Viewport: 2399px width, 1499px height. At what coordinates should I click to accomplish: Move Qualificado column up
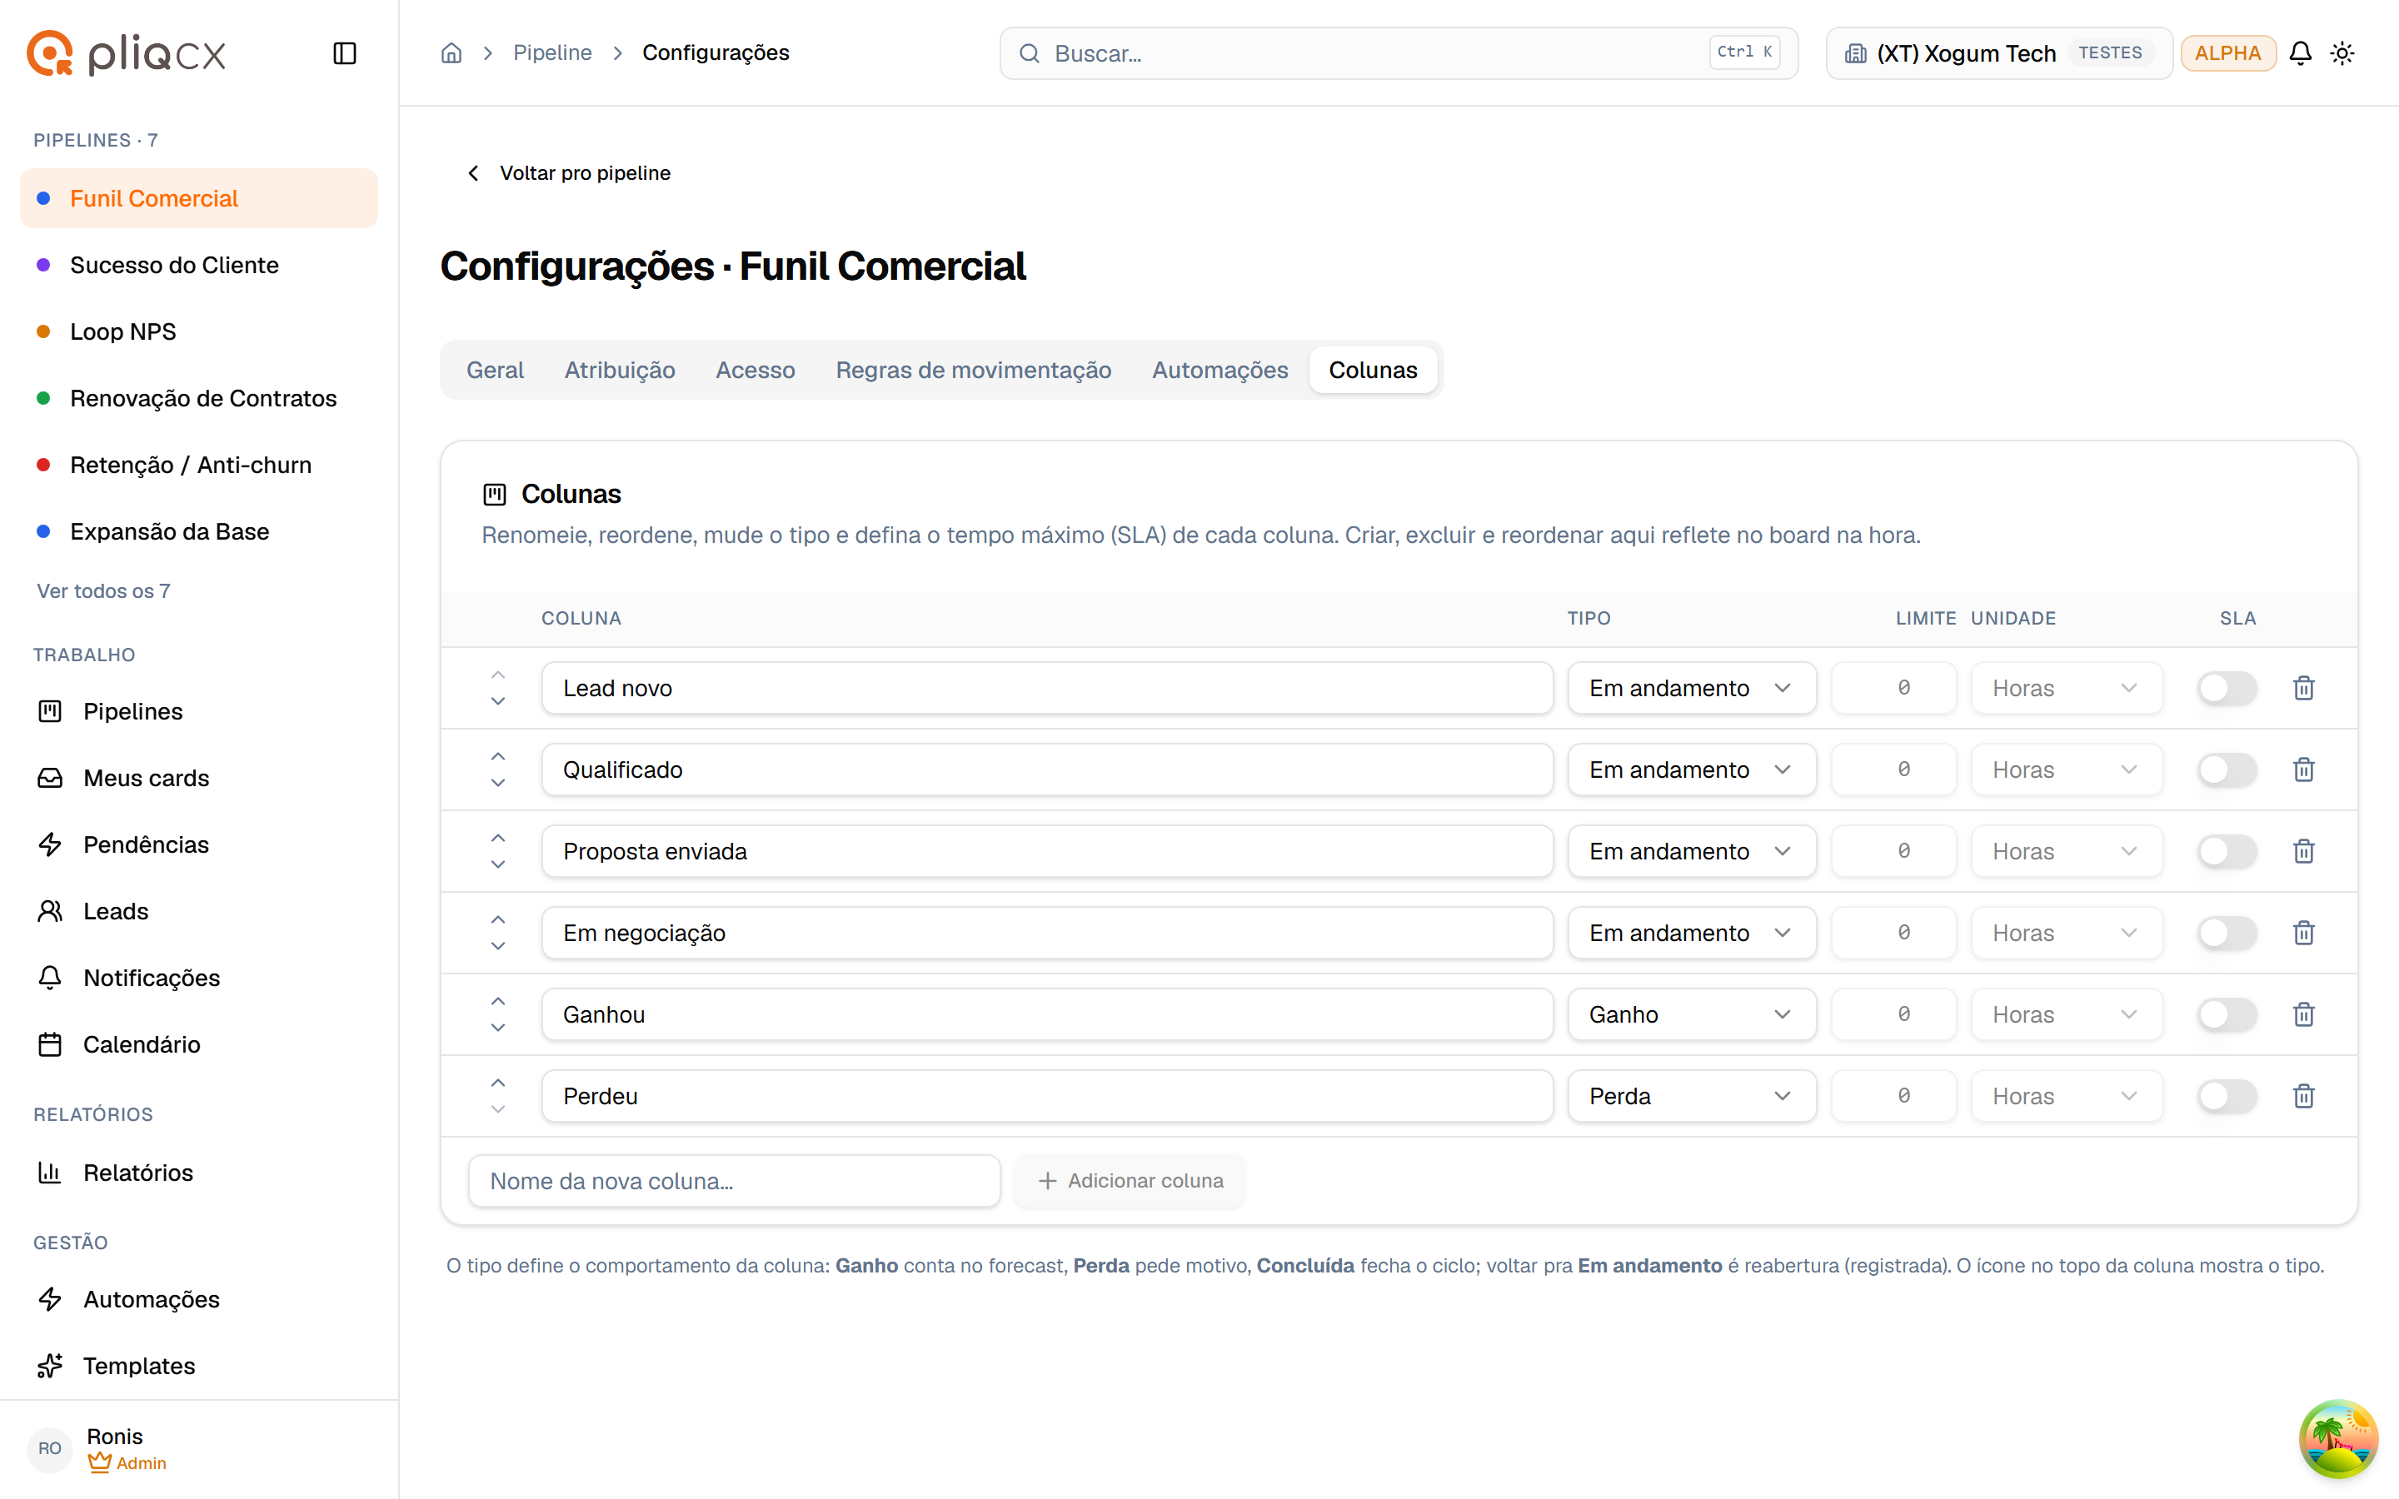click(x=497, y=758)
